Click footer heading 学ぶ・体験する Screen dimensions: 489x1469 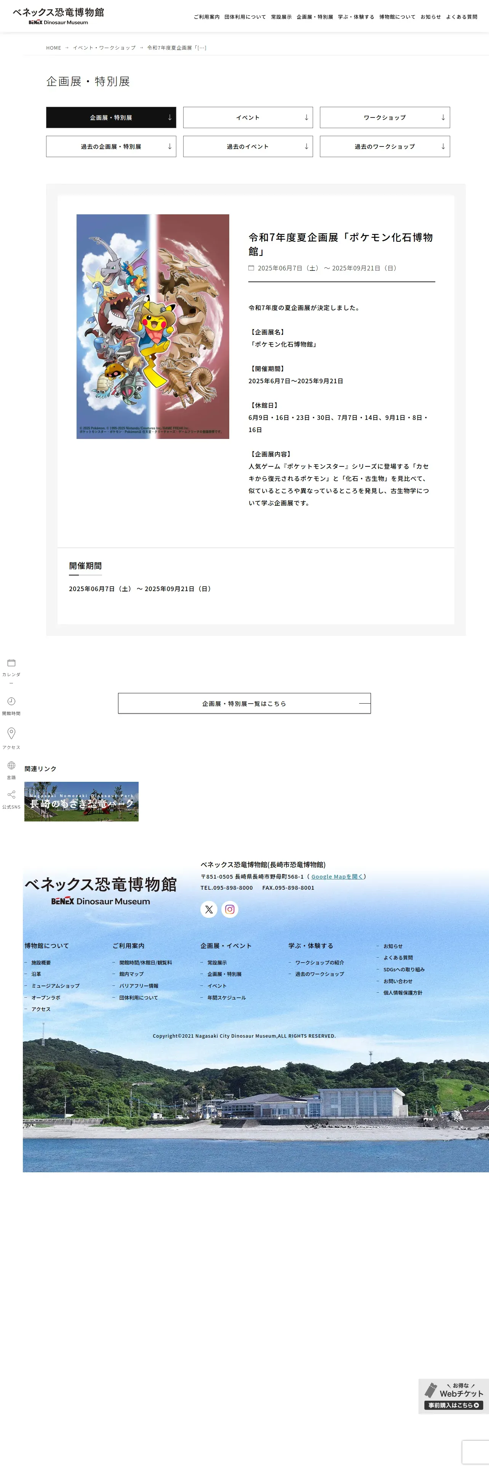tap(311, 945)
